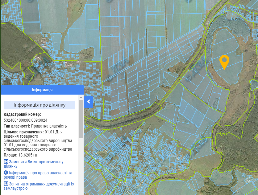Click the Площа label
The image size is (258, 195).
tap(10, 155)
